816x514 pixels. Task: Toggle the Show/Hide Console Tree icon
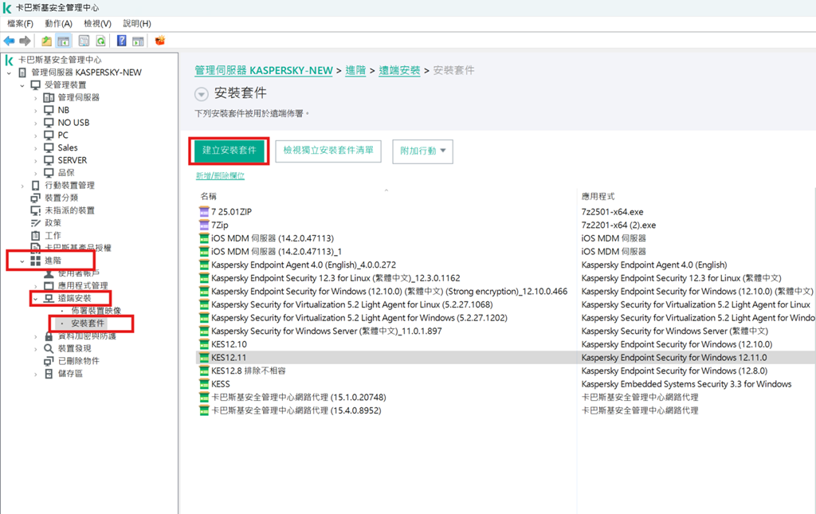click(x=63, y=41)
